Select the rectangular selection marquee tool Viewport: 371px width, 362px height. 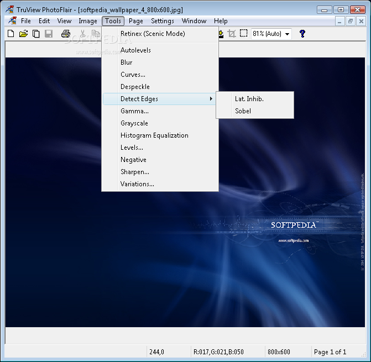click(243, 33)
